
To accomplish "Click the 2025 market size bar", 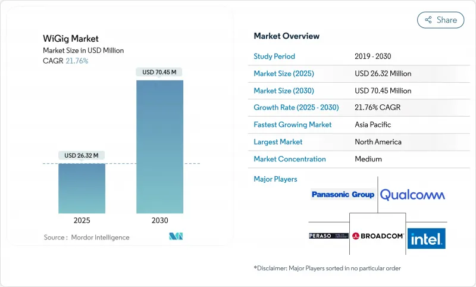I will 82,188.
